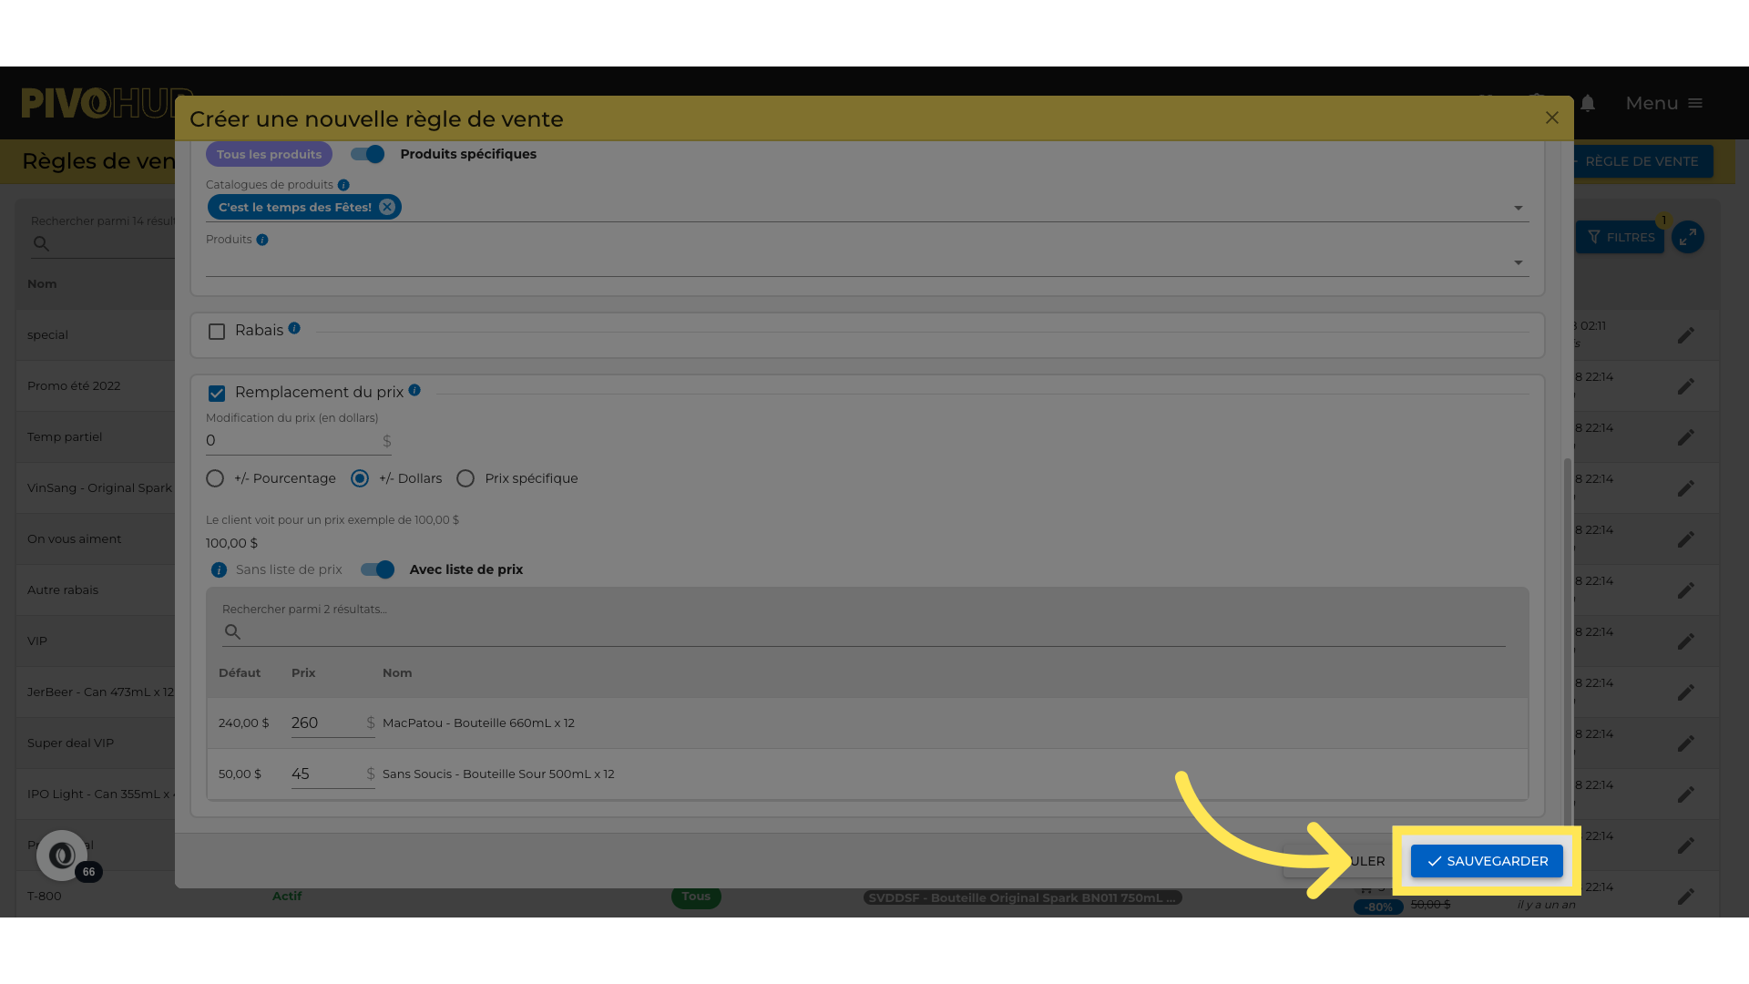Open the main Menu
Viewport: 1749px width, 984px height.
[1663, 103]
